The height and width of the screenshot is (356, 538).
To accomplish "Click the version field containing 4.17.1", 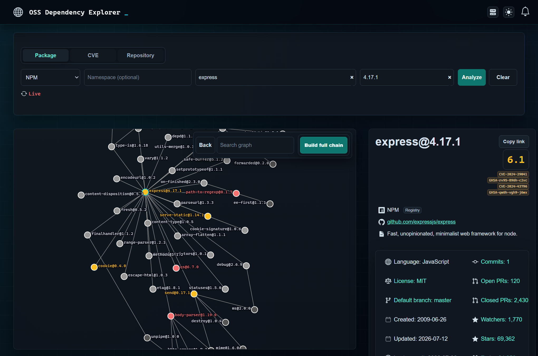I will [407, 77].
